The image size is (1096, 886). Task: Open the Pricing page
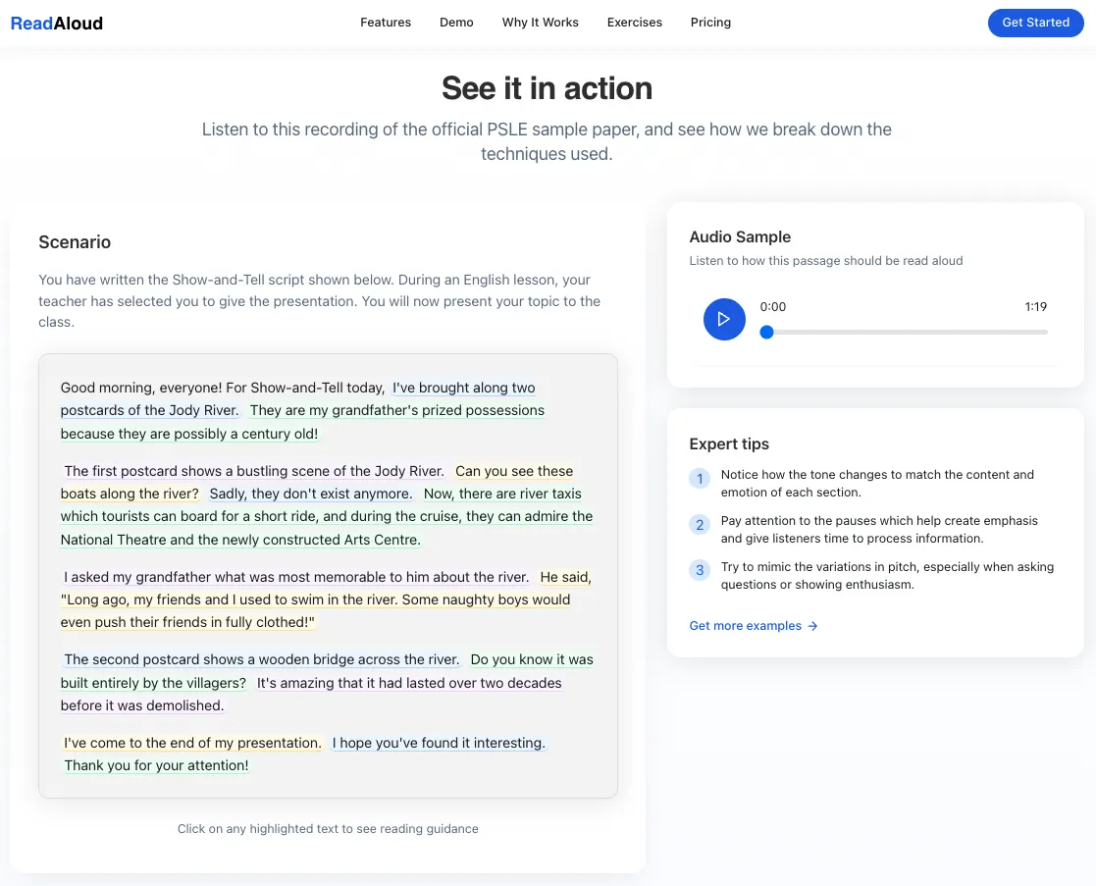(x=710, y=23)
